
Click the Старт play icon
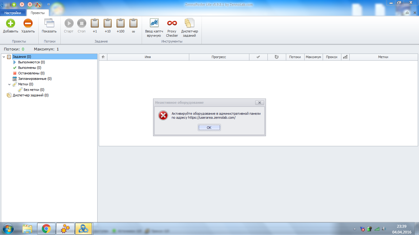(x=69, y=23)
